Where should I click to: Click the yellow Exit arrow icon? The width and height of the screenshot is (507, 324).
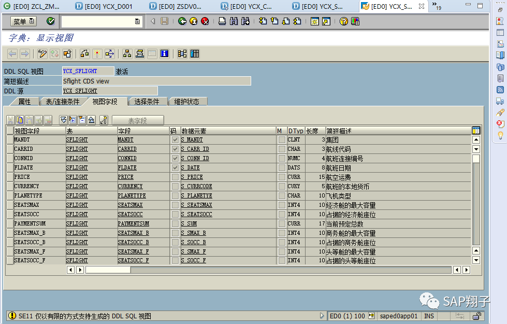coord(193,21)
